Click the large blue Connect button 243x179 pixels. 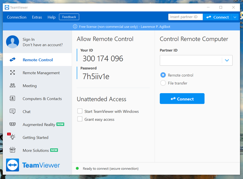[x=182, y=99]
